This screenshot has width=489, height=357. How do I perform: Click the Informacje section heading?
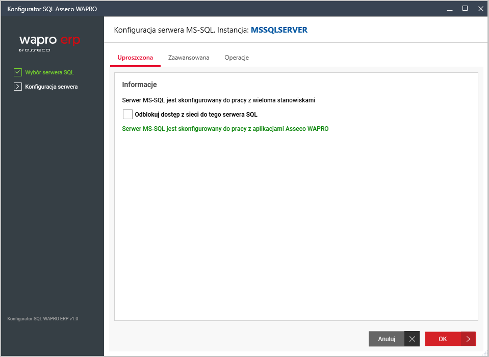click(139, 85)
